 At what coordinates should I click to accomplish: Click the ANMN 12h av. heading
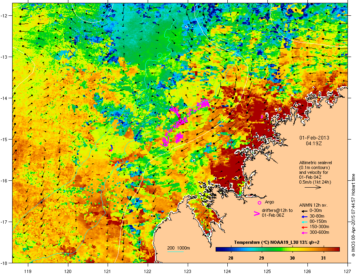point(313,205)
